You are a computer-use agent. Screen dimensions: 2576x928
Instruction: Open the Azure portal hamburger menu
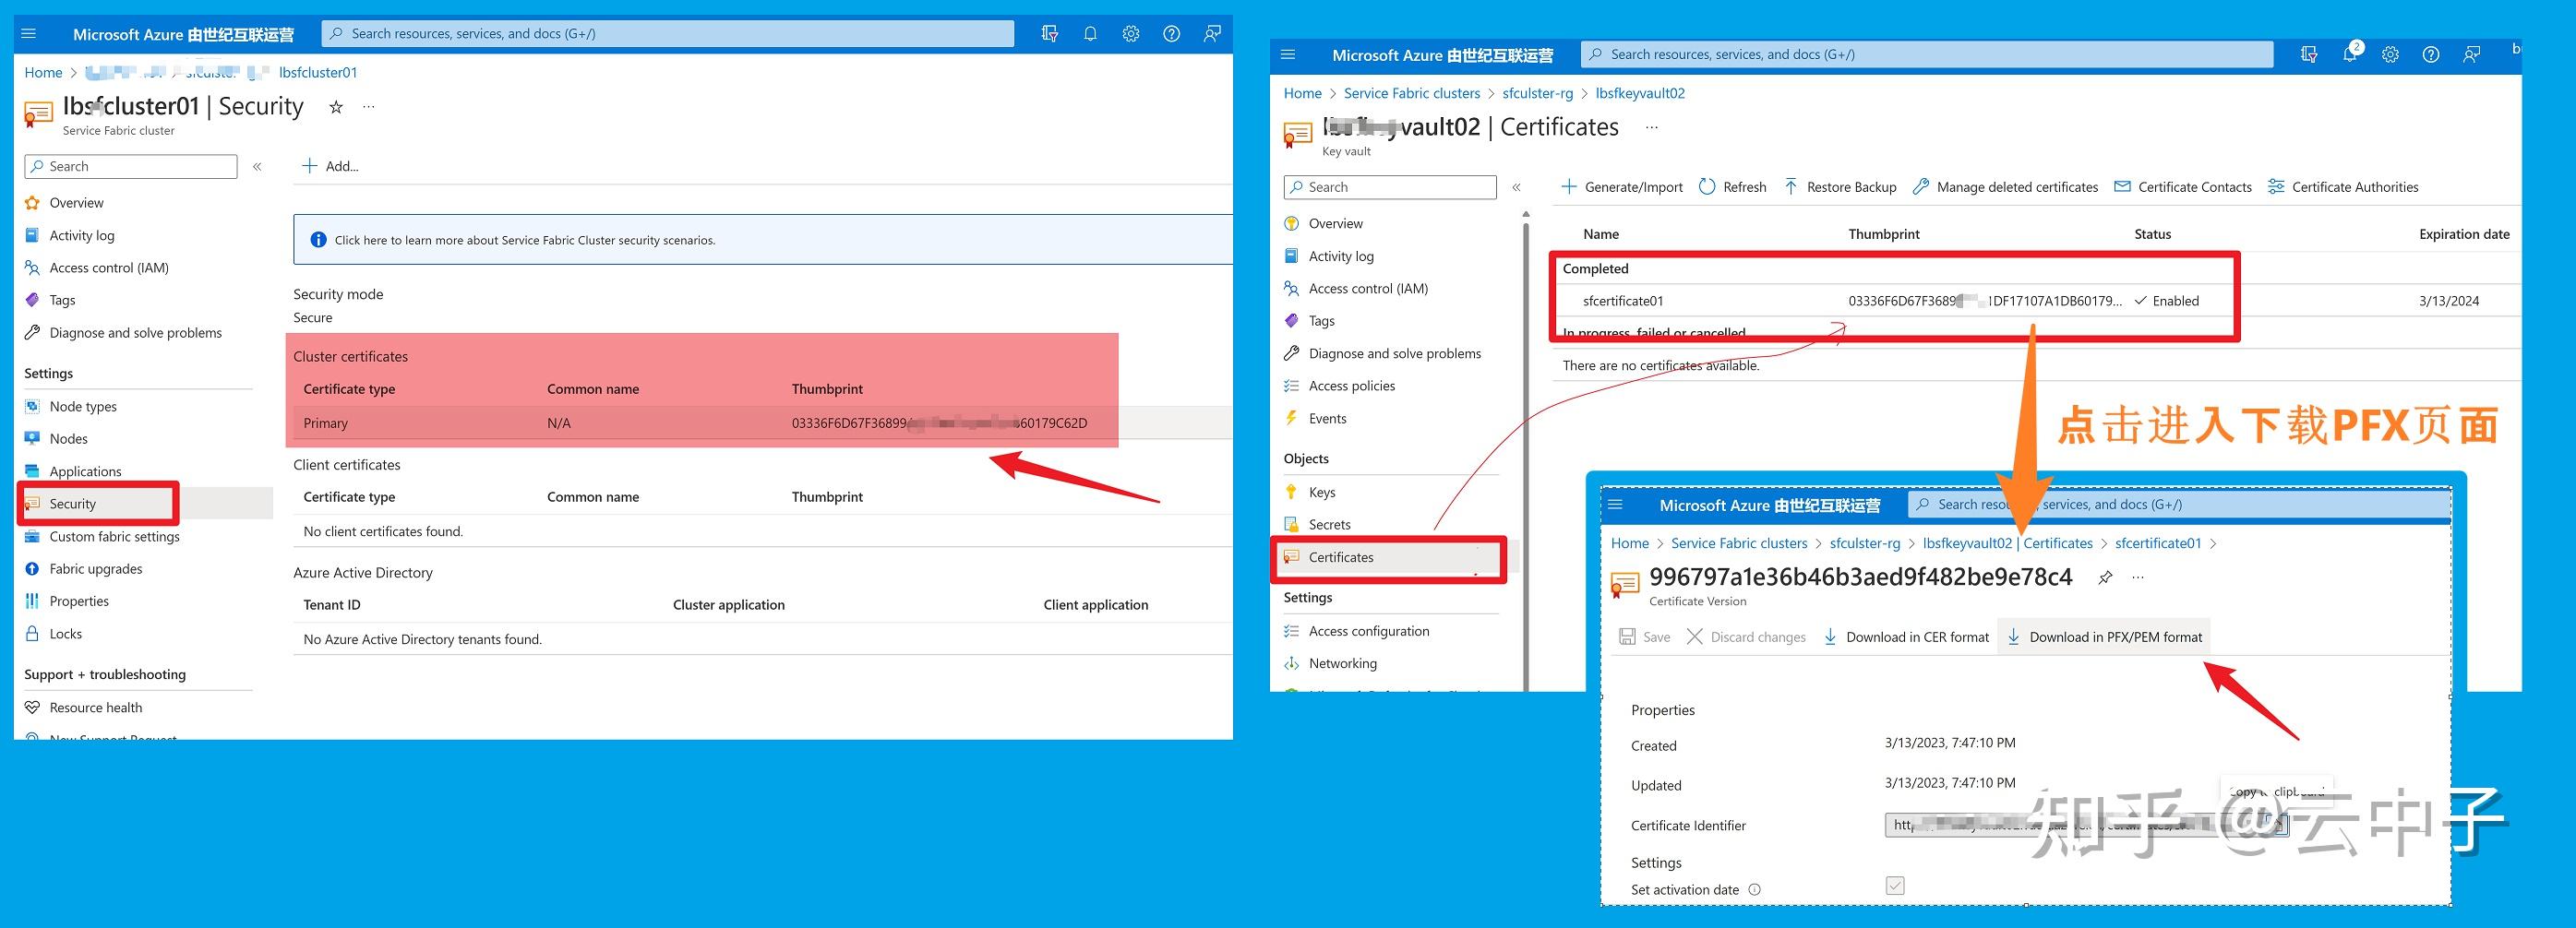click(28, 33)
